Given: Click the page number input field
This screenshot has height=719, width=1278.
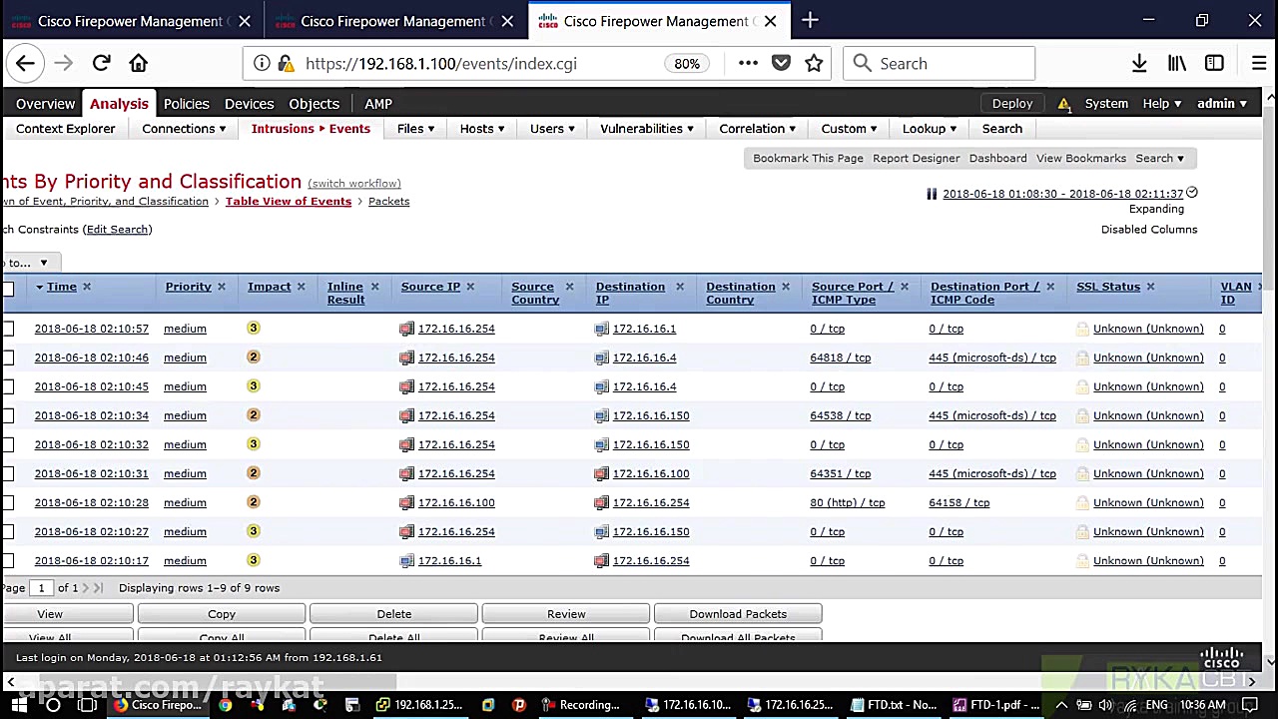Looking at the screenshot, I should pyautogui.click(x=42, y=588).
